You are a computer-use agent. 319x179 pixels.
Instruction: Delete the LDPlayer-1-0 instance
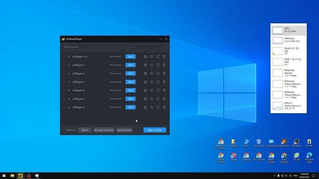164,57
